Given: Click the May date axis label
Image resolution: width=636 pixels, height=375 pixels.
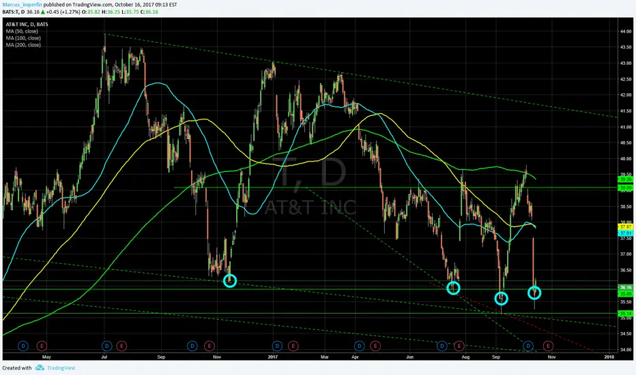Looking at the screenshot, I should coord(46,357).
